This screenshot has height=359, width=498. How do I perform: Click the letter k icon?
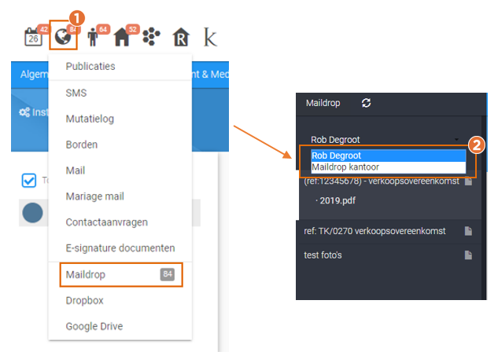pyautogui.click(x=210, y=37)
